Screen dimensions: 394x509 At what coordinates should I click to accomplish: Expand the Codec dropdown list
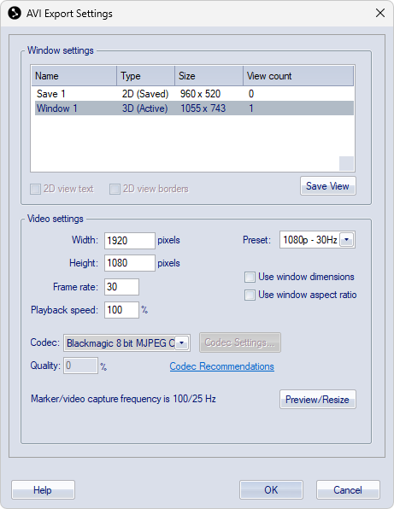[x=182, y=342]
